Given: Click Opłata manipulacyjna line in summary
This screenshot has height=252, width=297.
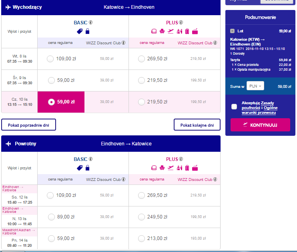Looking at the screenshot, I should click(261, 69).
